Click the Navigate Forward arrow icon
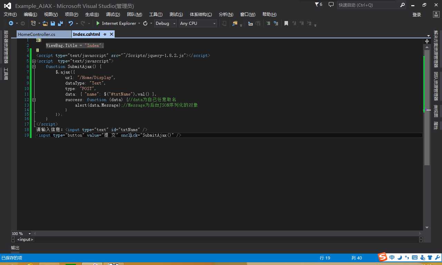442x265 pixels. tap(23, 23)
